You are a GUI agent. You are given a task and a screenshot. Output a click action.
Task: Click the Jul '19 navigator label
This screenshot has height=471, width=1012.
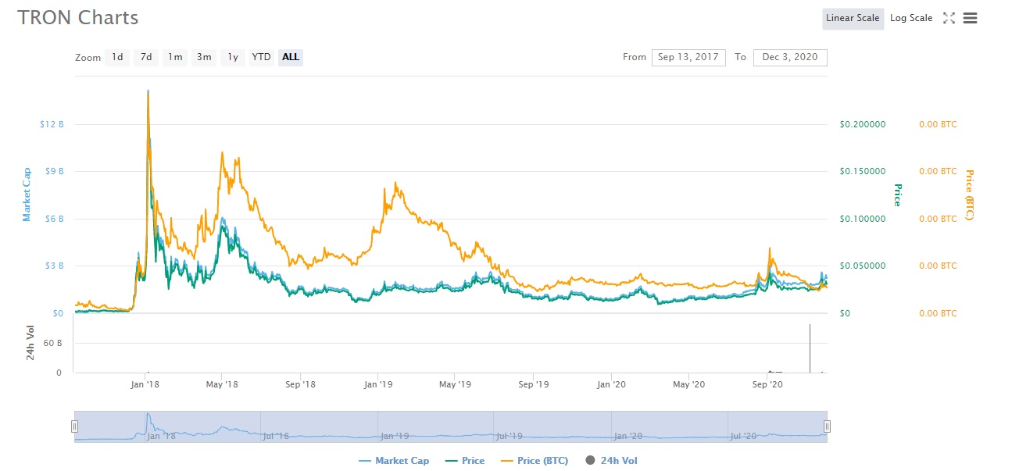pos(510,436)
